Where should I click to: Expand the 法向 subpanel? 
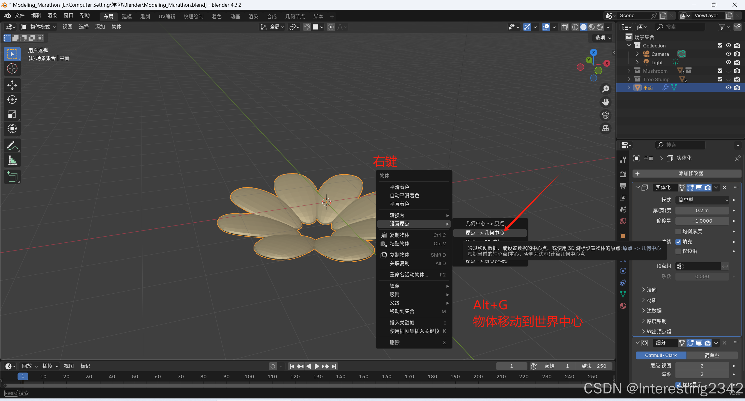[652, 290]
